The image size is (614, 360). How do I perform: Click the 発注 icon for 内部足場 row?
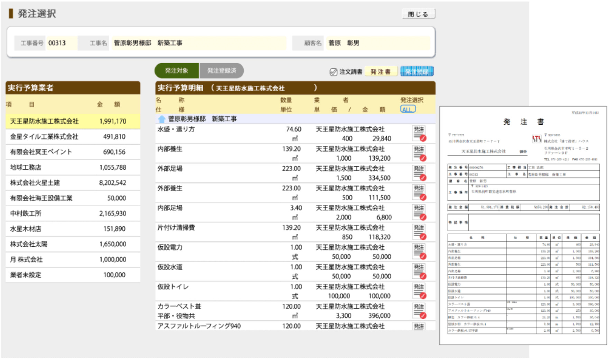pyautogui.click(x=419, y=212)
